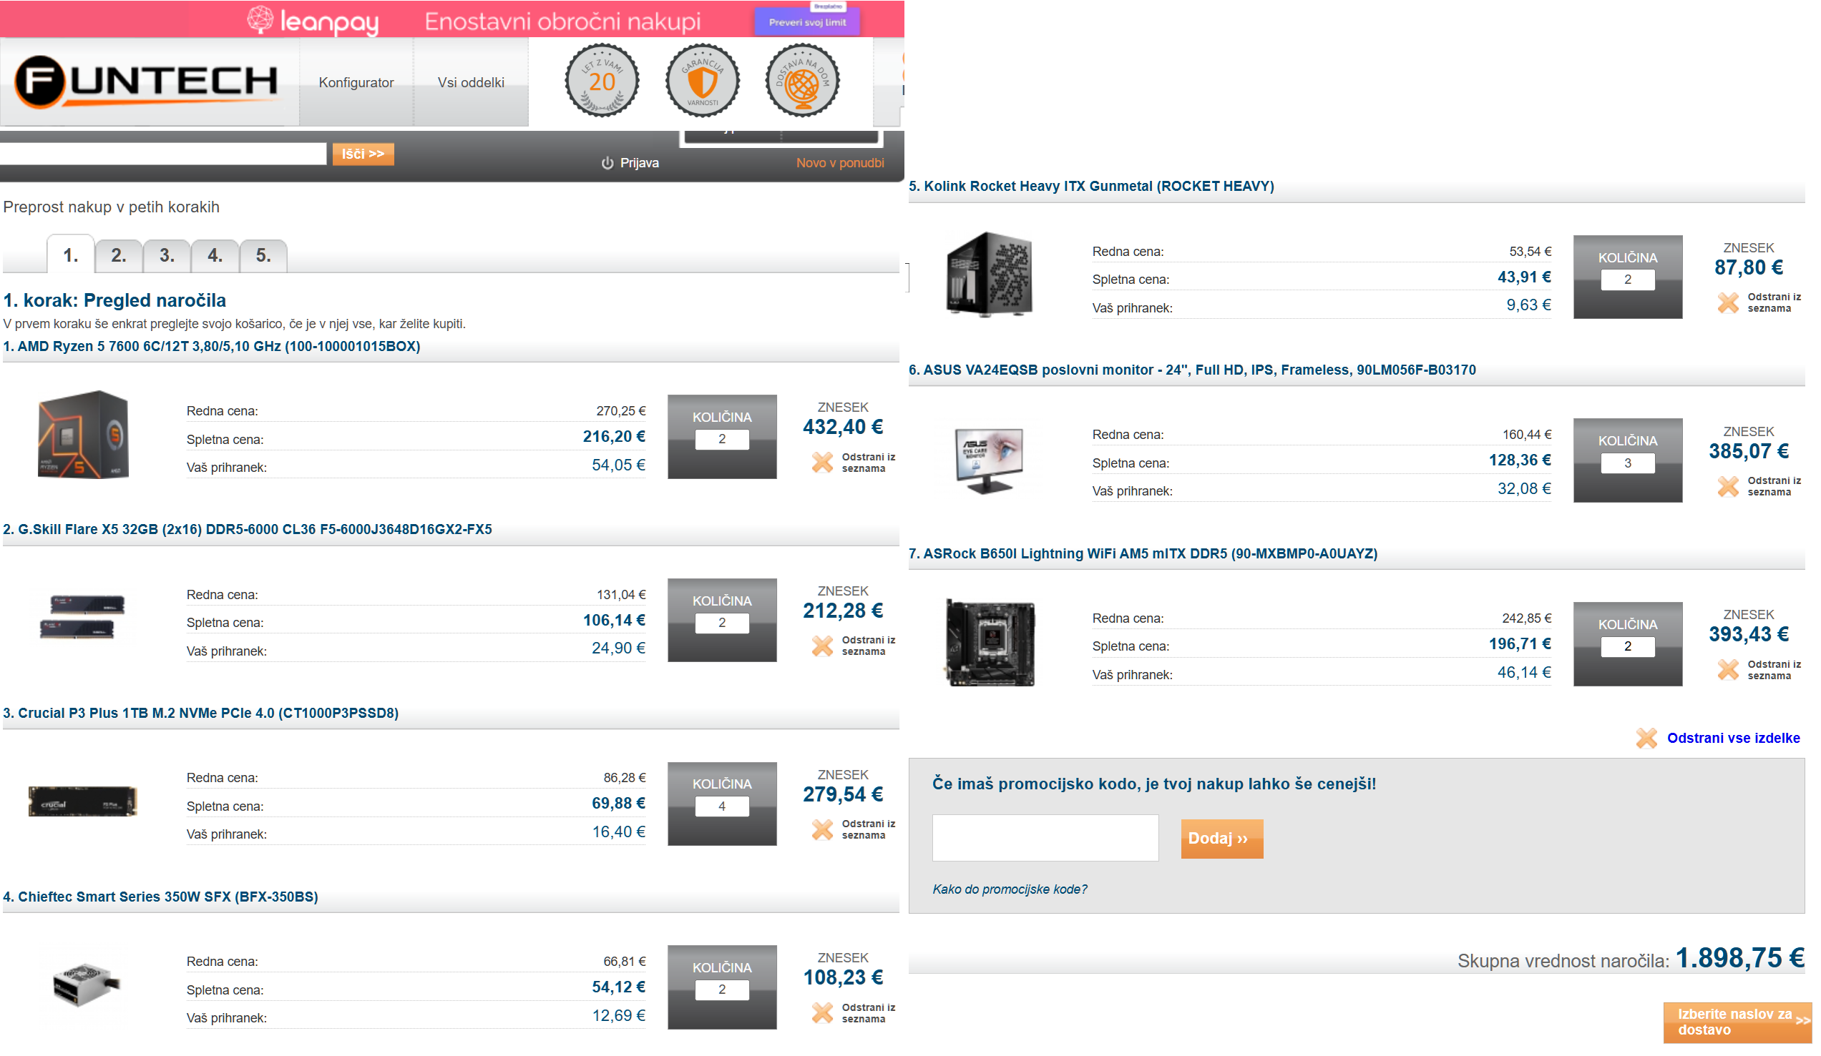Remove ASRock B650I motherboard via X icon
The height and width of the screenshot is (1056, 1821).
coord(1729,671)
